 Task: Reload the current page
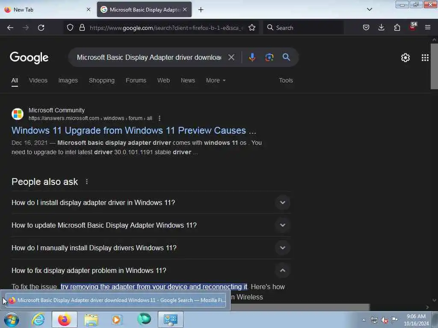[x=41, y=28]
